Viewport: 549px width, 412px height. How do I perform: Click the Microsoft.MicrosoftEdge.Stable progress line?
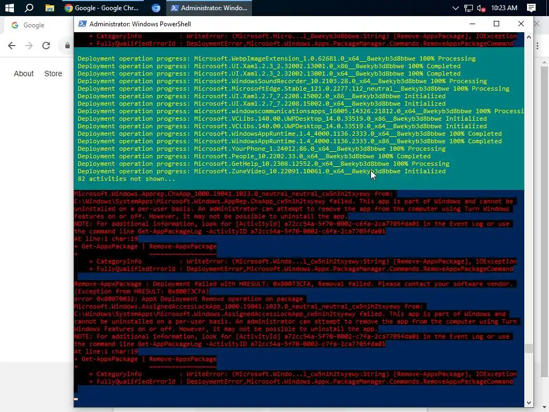(293, 89)
